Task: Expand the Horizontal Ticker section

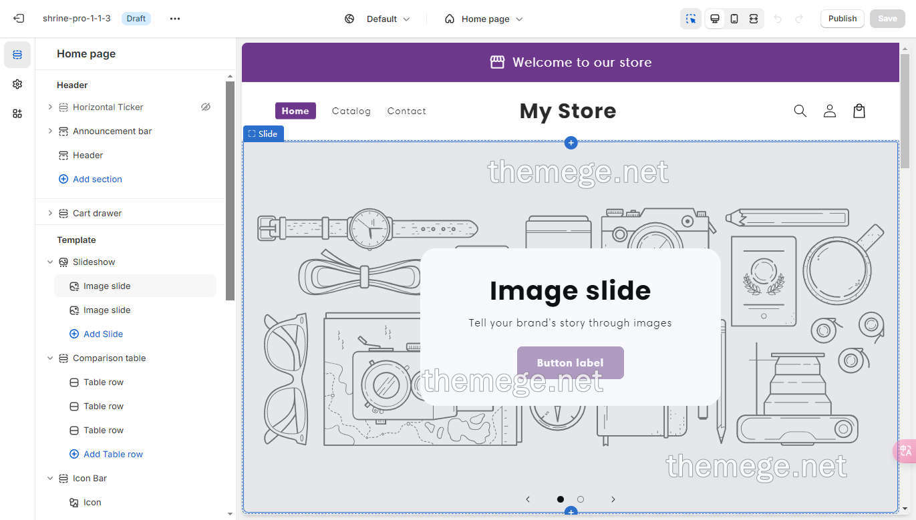Action: tap(50, 107)
